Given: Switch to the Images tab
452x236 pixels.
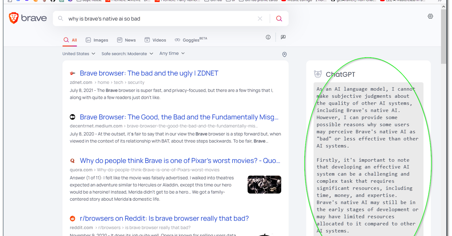Looking at the screenshot, I should click(x=97, y=40).
